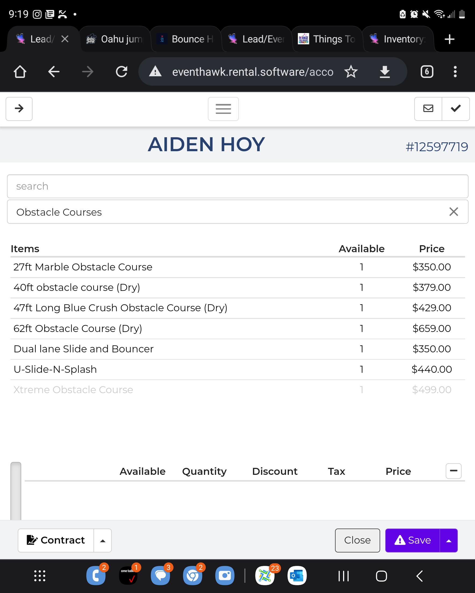Open the right-arrow sidebar panel button
The width and height of the screenshot is (475, 593).
(19, 109)
